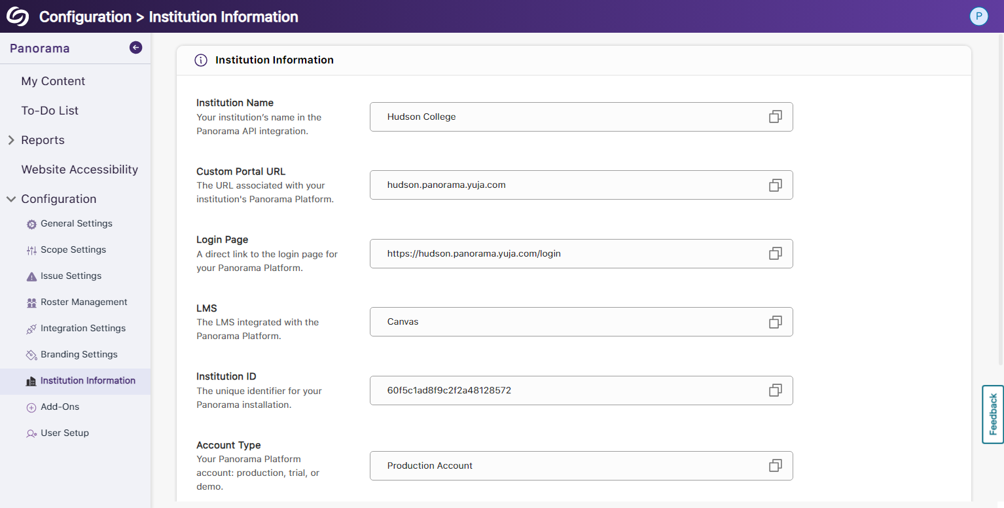
Task: Copy the LMS field value
Action: click(x=775, y=322)
